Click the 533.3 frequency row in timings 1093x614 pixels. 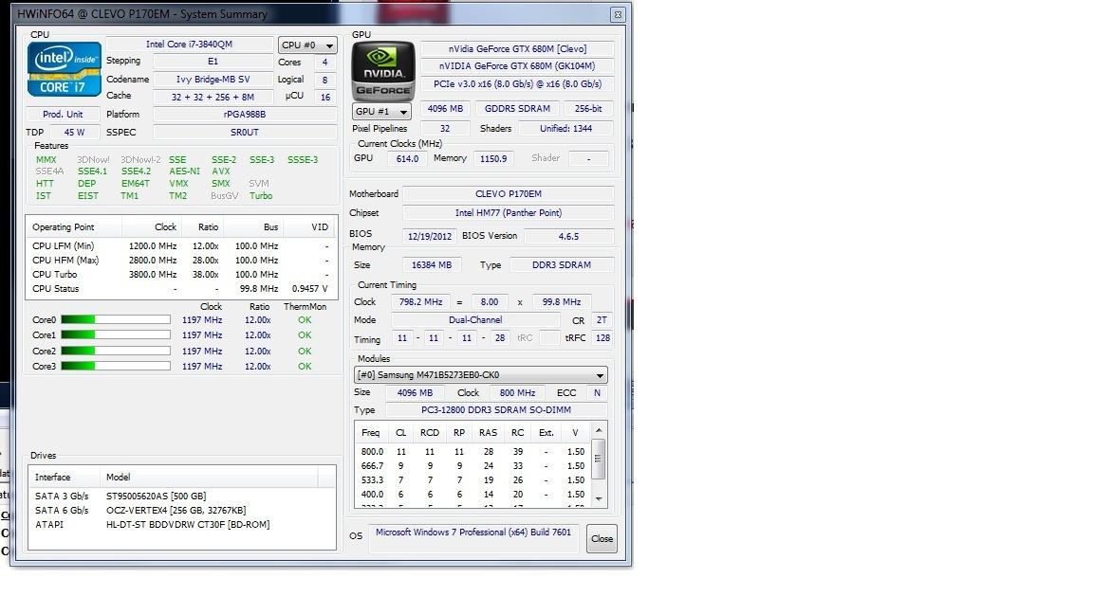pyautogui.click(x=472, y=480)
